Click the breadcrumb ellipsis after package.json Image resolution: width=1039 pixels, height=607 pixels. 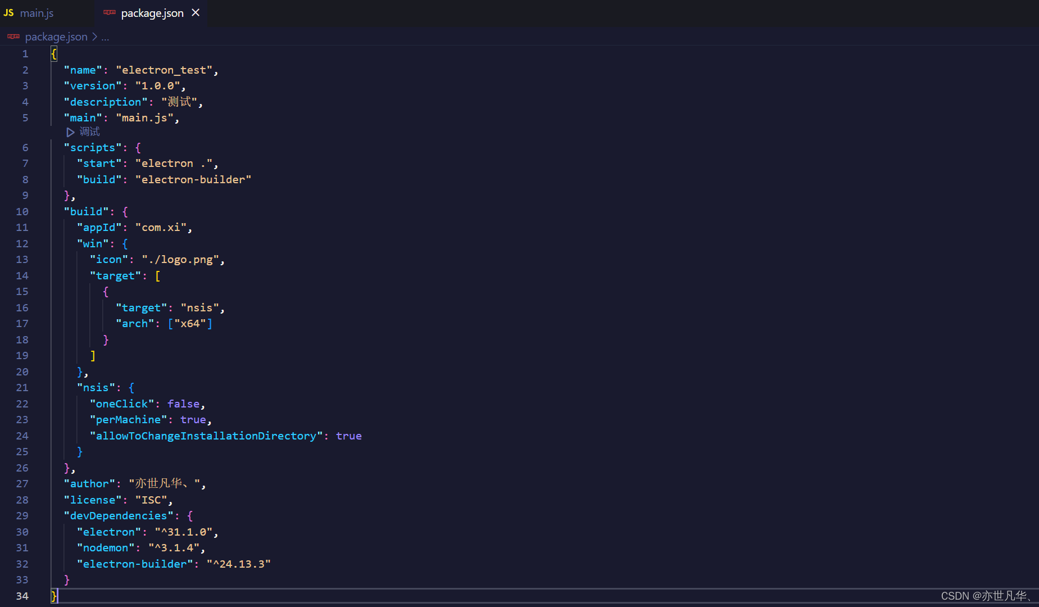[105, 37]
